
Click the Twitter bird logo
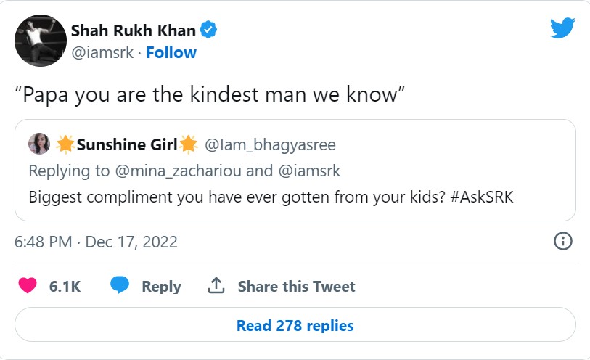[x=562, y=28]
